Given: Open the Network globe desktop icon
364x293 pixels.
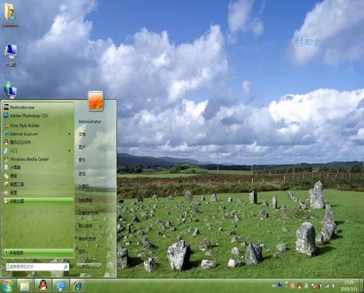Looking at the screenshot, I should click(x=10, y=90).
